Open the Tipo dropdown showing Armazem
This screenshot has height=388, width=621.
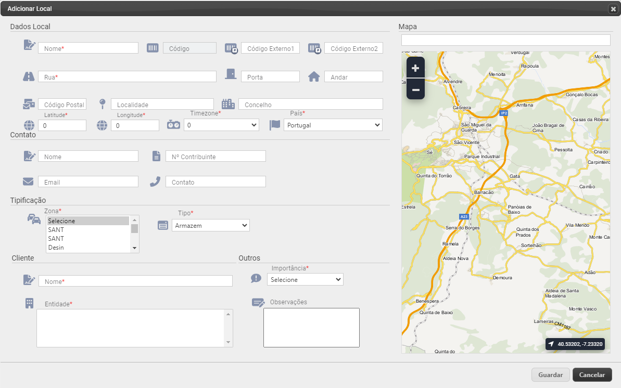click(211, 225)
